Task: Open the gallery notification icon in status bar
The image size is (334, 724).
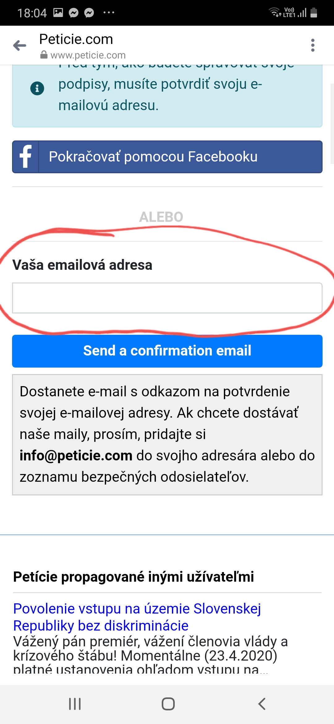Action: [x=58, y=13]
